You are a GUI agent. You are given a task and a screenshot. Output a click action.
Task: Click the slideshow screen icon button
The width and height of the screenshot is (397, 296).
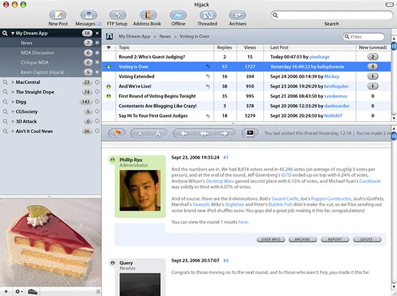point(250,133)
